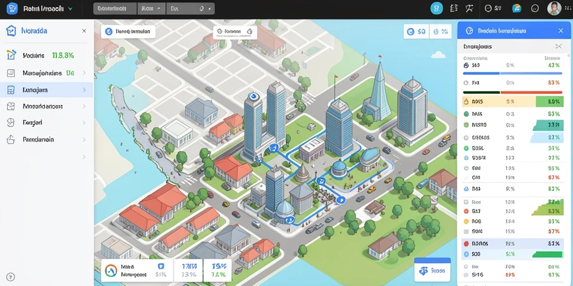
Task: Open the dropdown arrow beside app title
Action: point(70,8)
